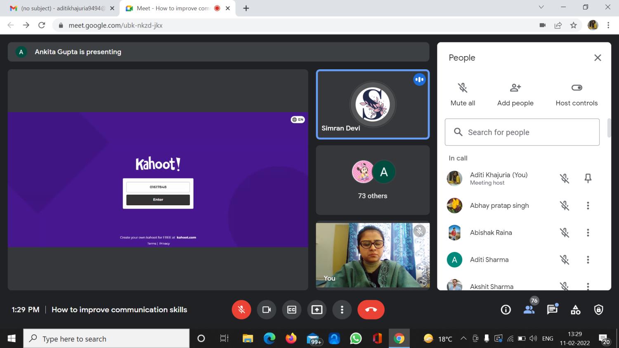
Task: Open the chat with everyone icon
Action: tap(552, 310)
